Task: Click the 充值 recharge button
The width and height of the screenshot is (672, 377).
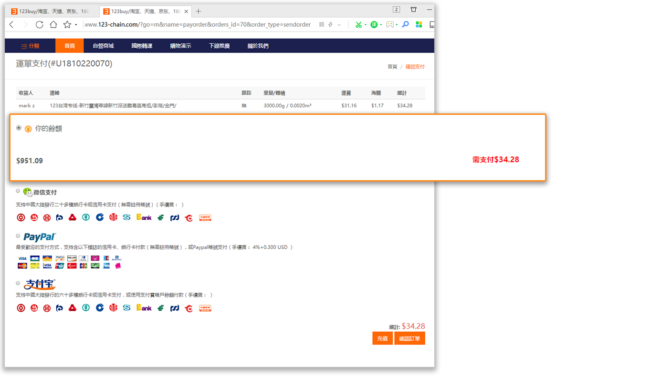Action: click(x=382, y=338)
